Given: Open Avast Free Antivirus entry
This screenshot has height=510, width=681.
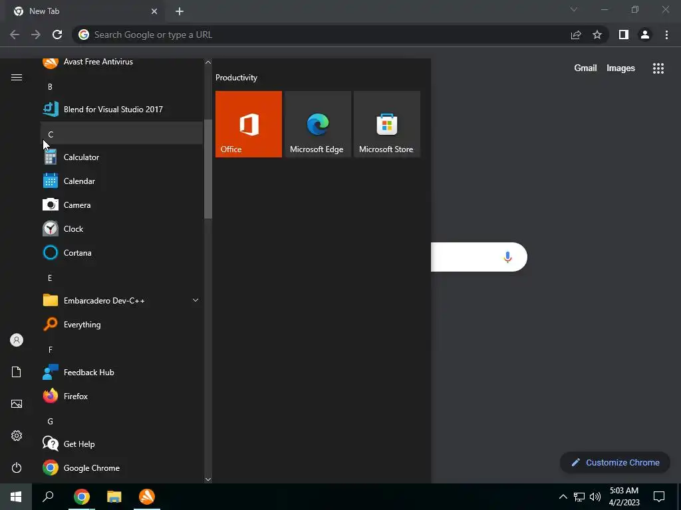Looking at the screenshot, I should coord(122,63).
